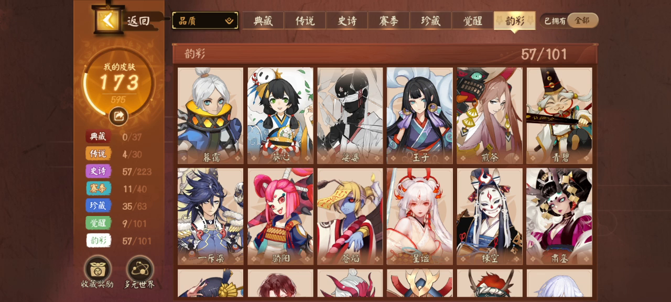Screen dimensions: 671x302
Task: Choose the 骄阳 pink-haired skin card
Action: click(280, 217)
